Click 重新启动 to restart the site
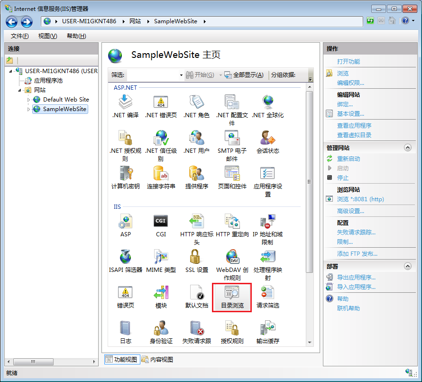Image resolution: width=422 pixels, height=382 pixels. click(x=348, y=159)
